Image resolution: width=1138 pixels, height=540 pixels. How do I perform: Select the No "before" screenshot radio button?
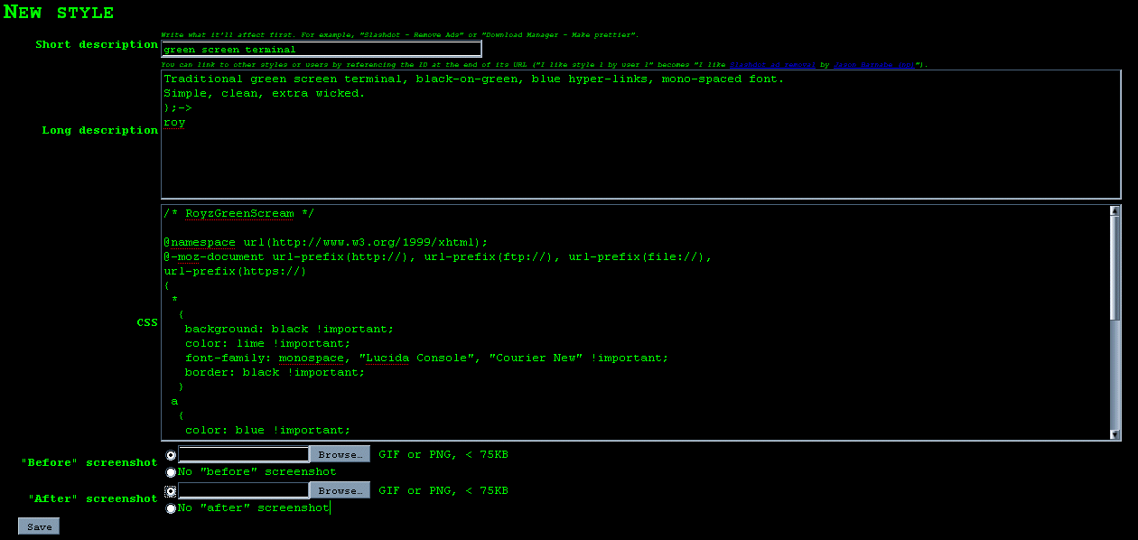171,471
